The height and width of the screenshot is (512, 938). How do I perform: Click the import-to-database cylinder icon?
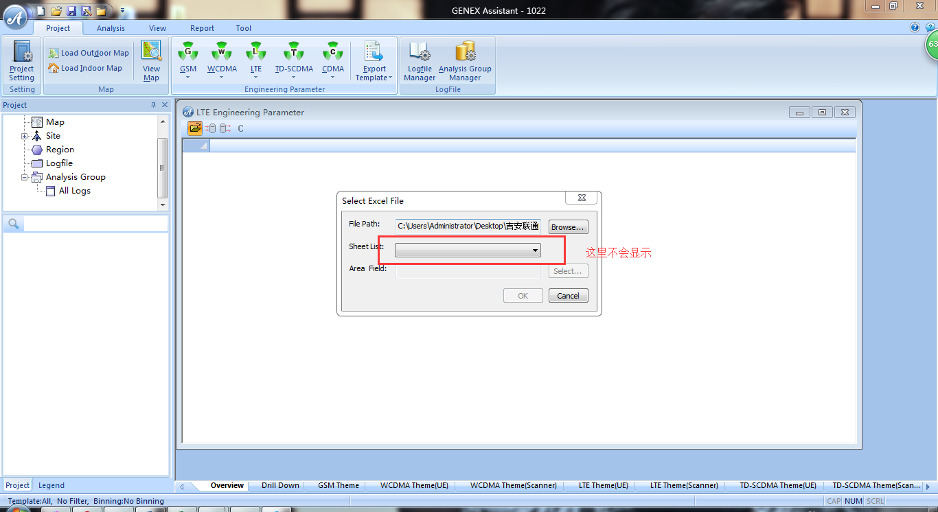[210, 128]
